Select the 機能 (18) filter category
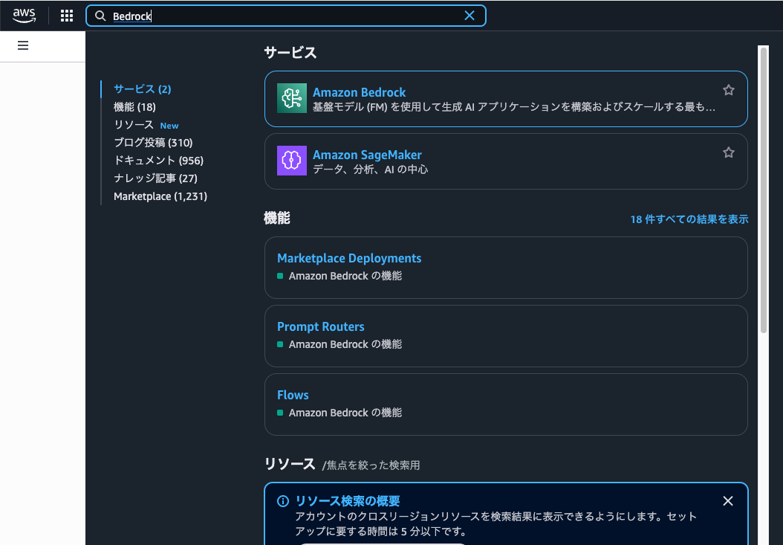 pos(134,107)
